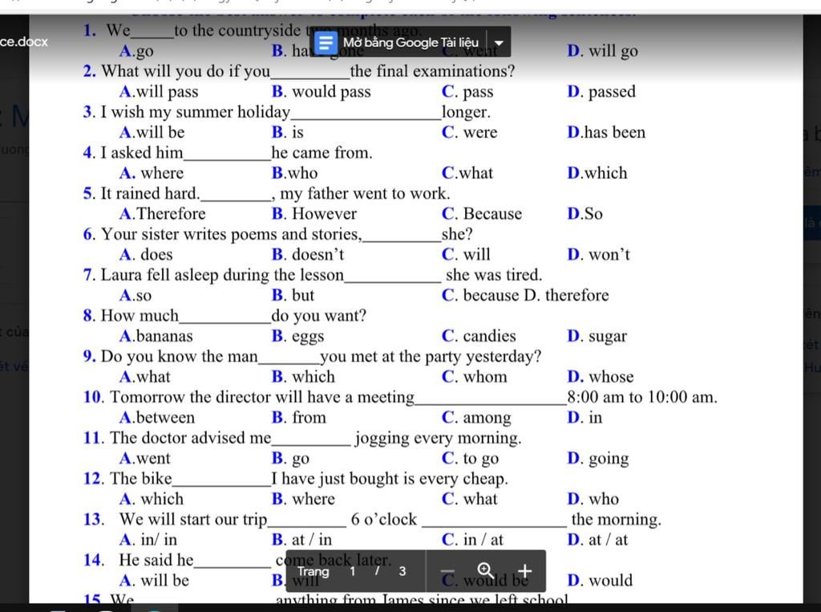821x612 pixels.
Task: Select option 'B.who' in question 4
Action: [295, 173]
